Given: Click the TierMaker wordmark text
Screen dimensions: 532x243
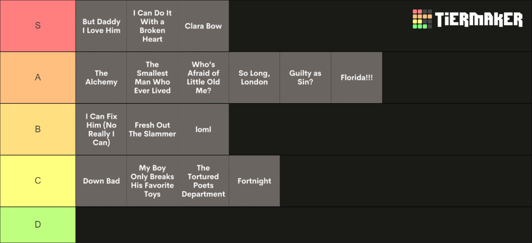Looking at the screenshot, I should coord(479,19).
